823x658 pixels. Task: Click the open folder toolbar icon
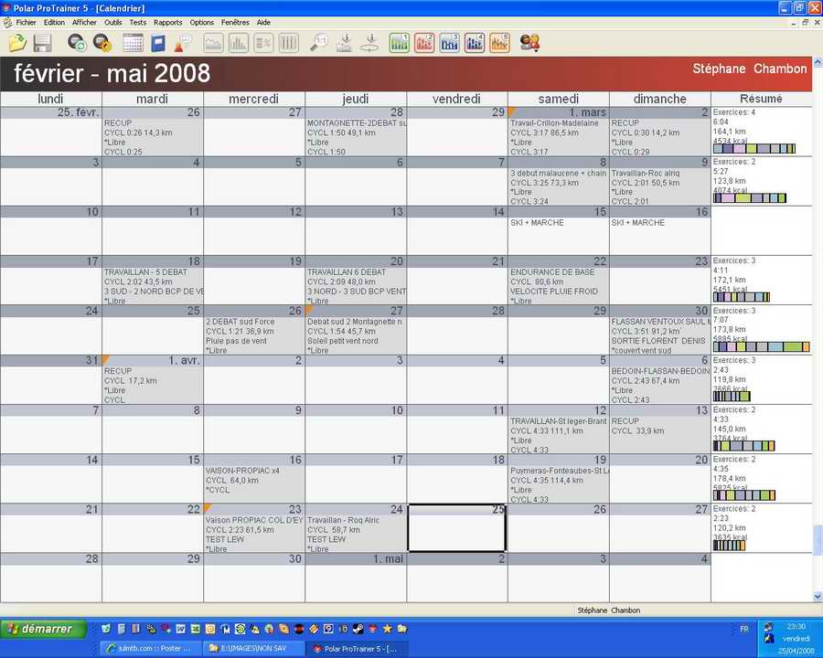[x=17, y=43]
